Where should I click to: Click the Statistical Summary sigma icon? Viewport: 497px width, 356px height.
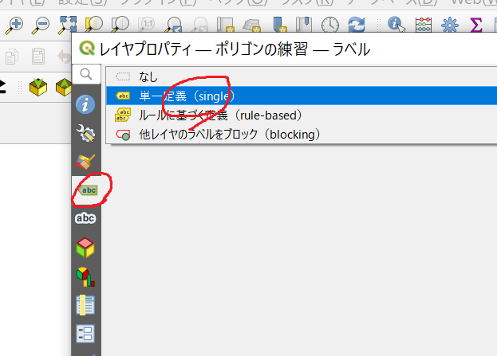[475, 25]
